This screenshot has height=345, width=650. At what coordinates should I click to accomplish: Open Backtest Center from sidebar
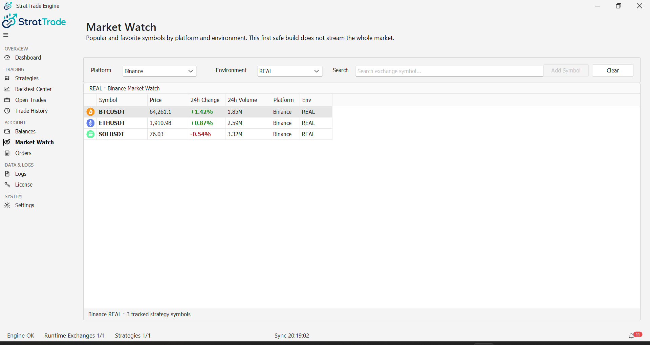click(34, 89)
